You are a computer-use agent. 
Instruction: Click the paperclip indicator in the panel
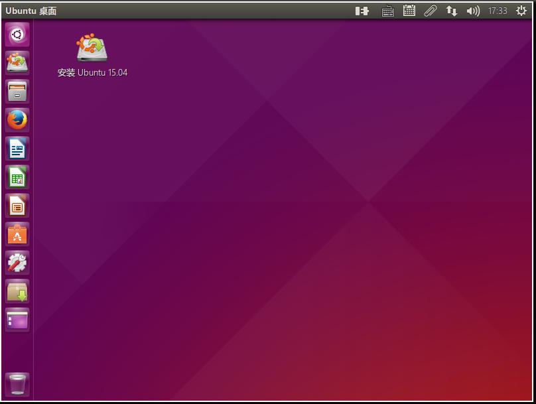click(x=431, y=11)
